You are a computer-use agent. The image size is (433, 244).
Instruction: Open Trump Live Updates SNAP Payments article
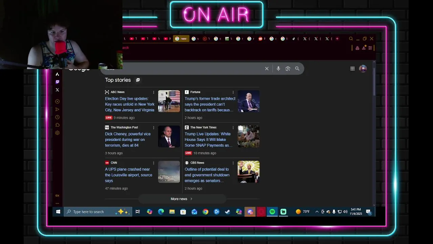(x=208, y=140)
